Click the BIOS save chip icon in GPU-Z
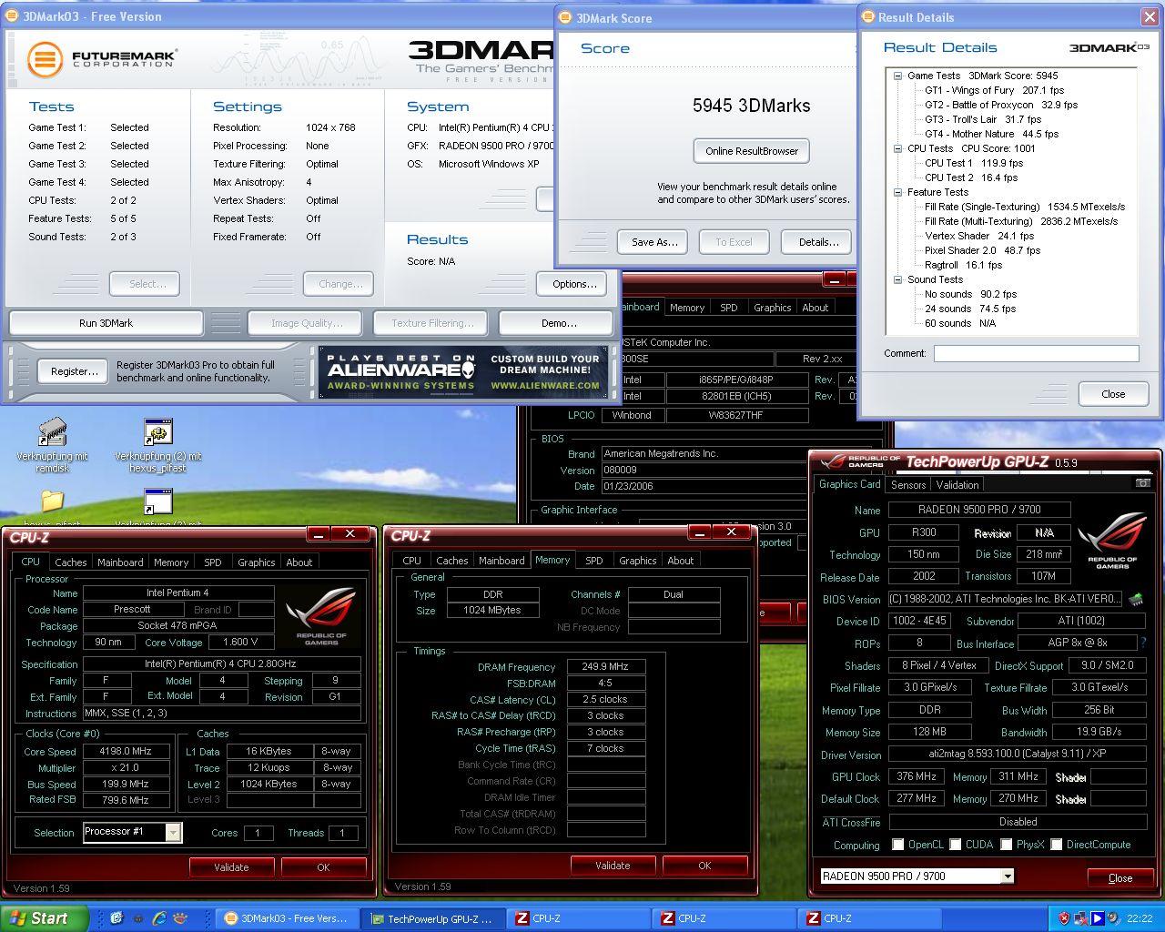Screen dimensions: 1165x932 point(1136,599)
